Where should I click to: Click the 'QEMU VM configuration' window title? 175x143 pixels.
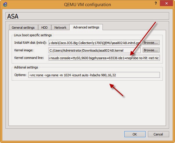click(x=87, y=5)
